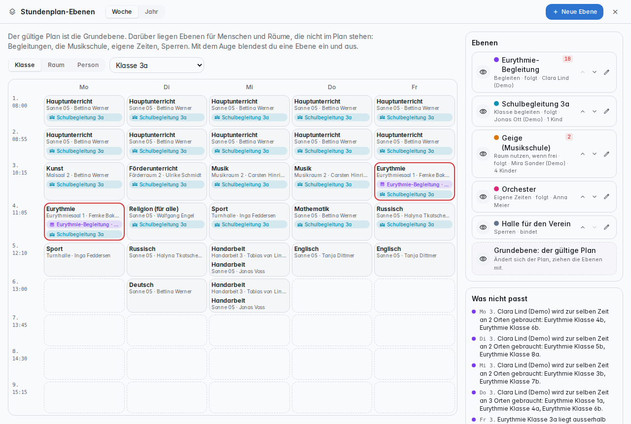
Task: Open the pencil editor for Schulbegleitung 3a
Action: point(606,111)
